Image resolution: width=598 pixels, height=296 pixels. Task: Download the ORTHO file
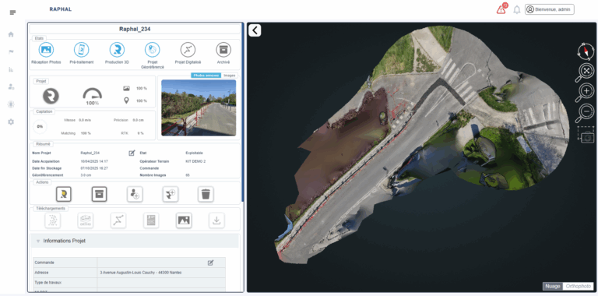86,220
